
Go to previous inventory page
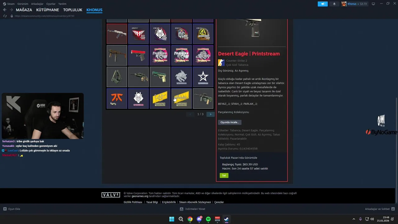(x=190, y=114)
